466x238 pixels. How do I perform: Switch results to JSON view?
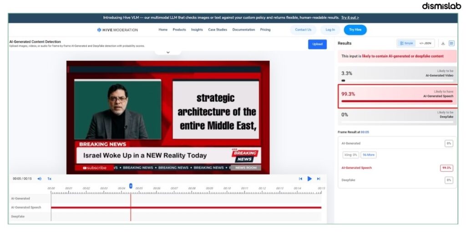(x=425, y=43)
